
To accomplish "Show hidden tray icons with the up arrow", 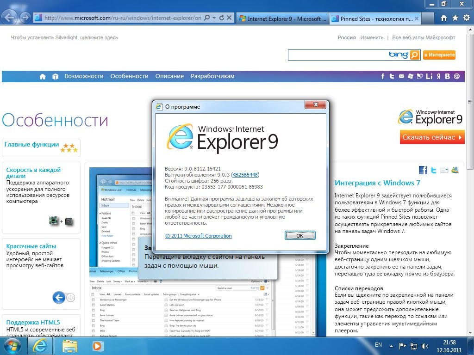I will tap(392, 346).
